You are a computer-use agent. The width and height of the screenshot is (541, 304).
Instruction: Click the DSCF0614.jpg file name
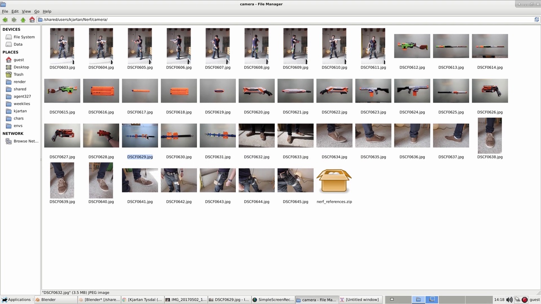pyautogui.click(x=490, y=67)
